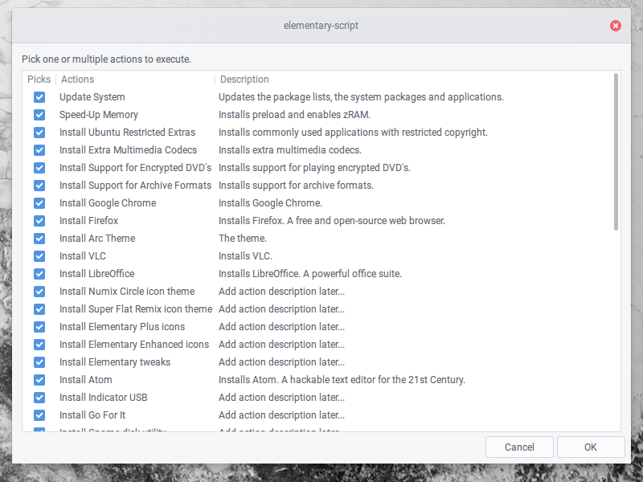The height and width of the screenshot is (482, 643).
Task: Uncheck the Install Arc Theme checkbox
Action: [39, 238]
